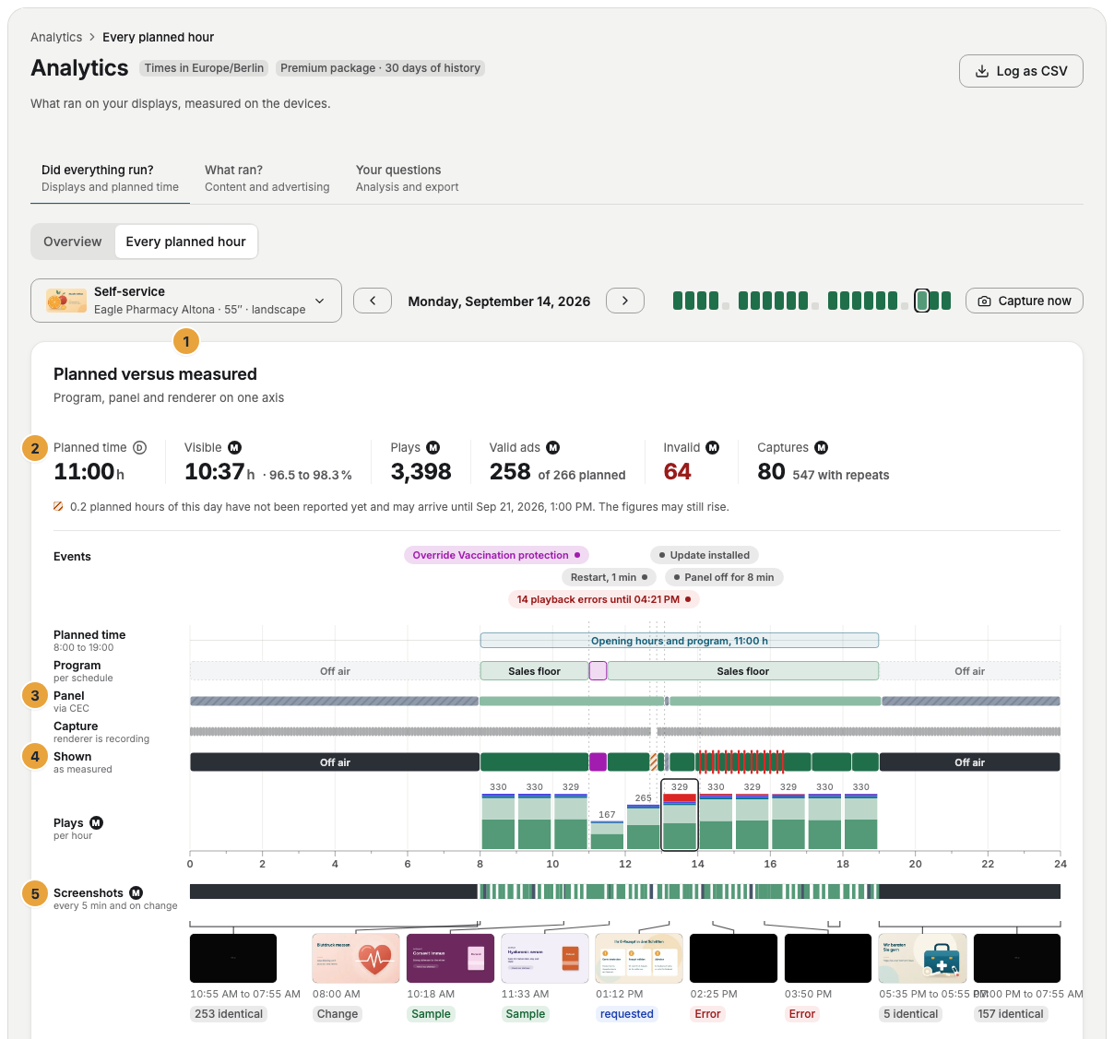Click the M badge next to the Plays metric

point(433,448)
